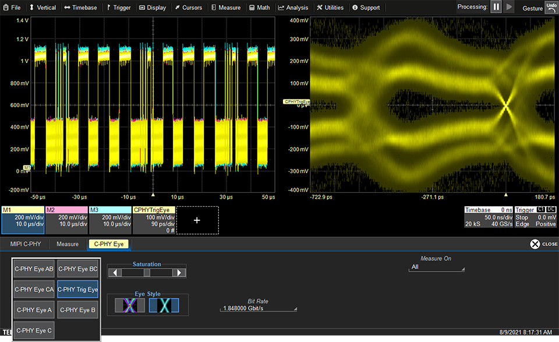
Task: Enable the C-PHY Eye CA view
Action: click(x=34, y=289)
